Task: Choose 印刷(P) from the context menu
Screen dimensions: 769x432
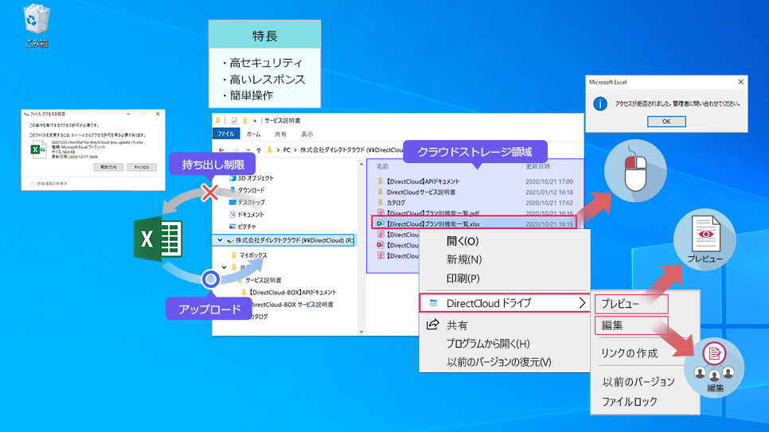Action: click(463, 278)
